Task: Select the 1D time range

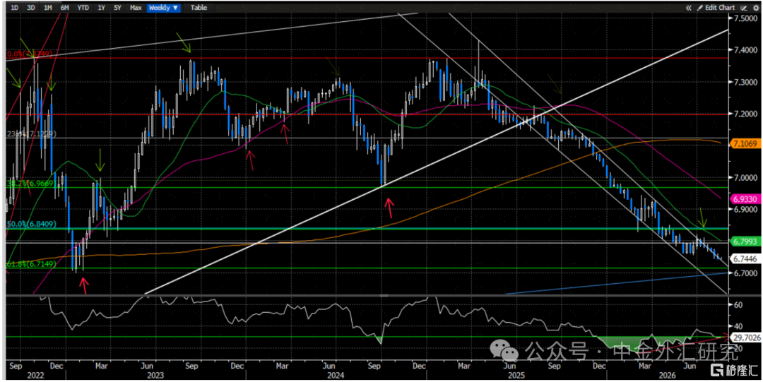Action: [x=15, y=8]
